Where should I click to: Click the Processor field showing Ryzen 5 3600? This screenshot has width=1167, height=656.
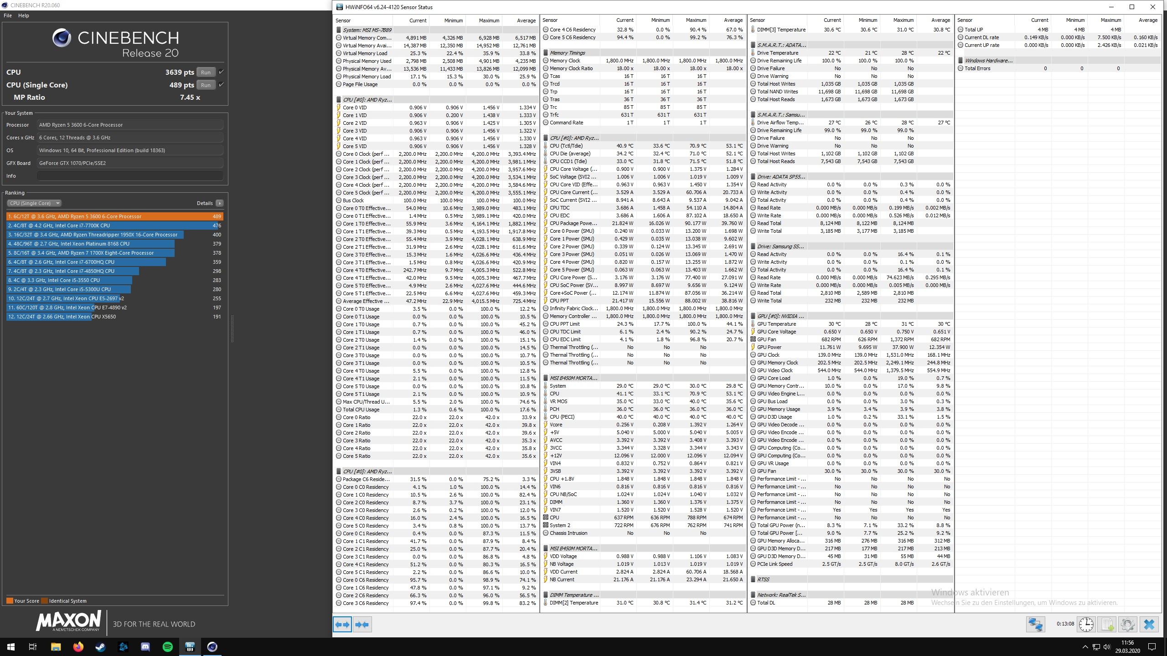[130, 125]
